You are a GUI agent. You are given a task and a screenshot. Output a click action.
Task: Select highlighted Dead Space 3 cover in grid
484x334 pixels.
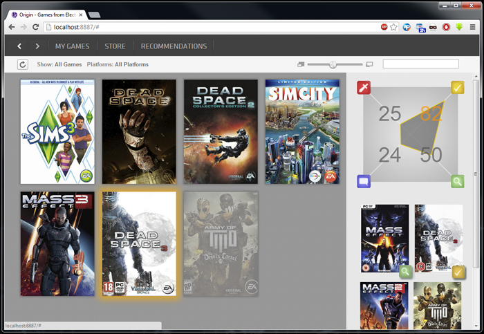(x=139, y=244)
